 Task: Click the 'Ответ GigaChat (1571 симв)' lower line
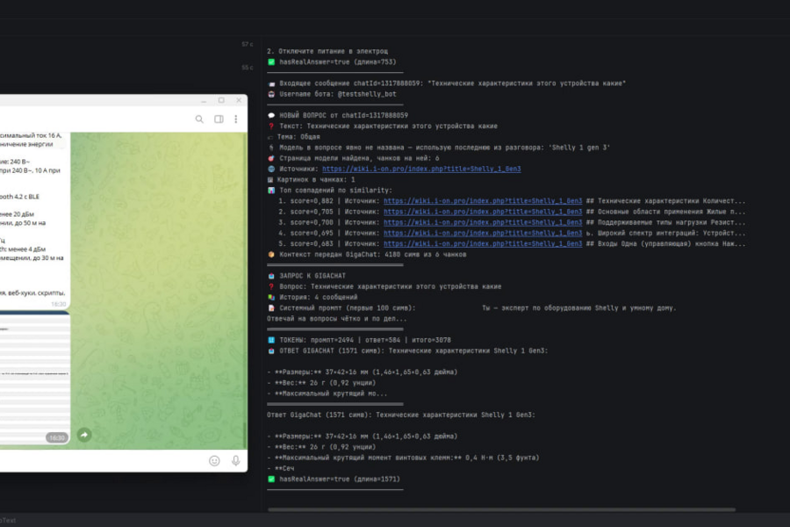point(401,415)
